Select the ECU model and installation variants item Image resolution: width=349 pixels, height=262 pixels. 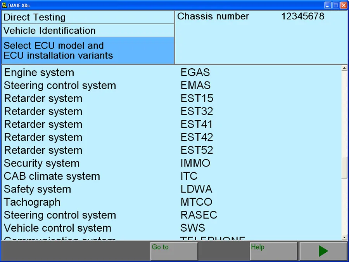pyautogui.click(x=88, y=50)
